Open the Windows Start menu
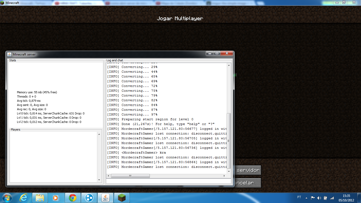The image size is (361, 203). [x=7, y=198]
